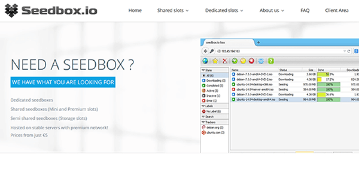Open the address bar history dropdown arrow
Screen dimensions: 359x179
pos(345,51)
